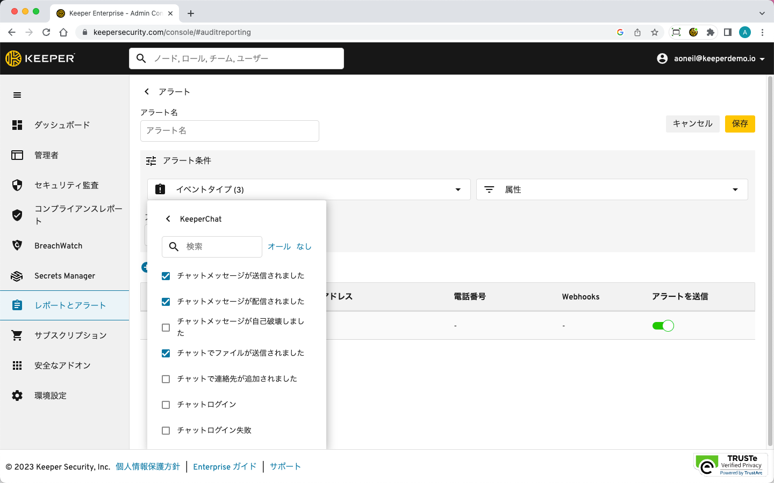Open セキュリティ監査 in the sidebar
774x483 pixels.
click(x=66, y=185)
